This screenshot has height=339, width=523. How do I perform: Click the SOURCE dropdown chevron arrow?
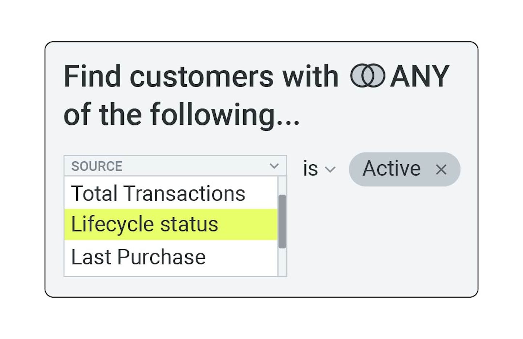pos(274,166)
